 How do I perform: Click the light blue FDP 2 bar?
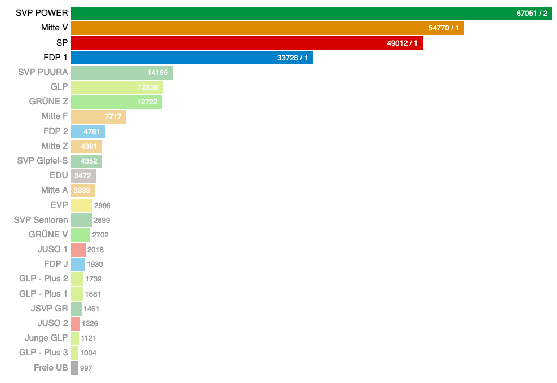pyautogui.click(x=88, y=131)
